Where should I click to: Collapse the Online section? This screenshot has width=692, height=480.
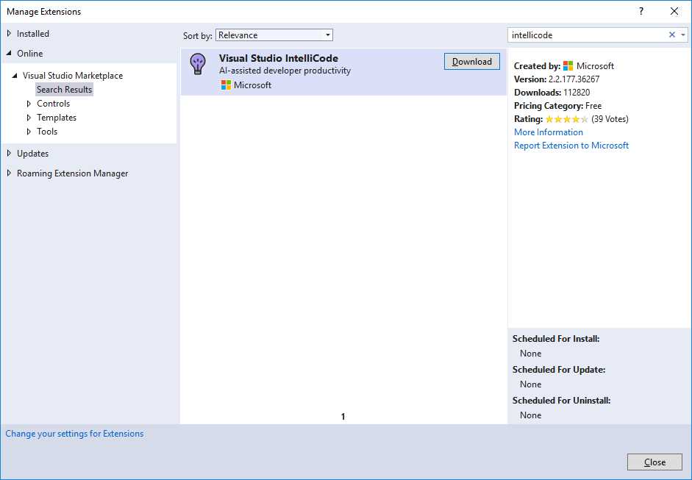8,53
